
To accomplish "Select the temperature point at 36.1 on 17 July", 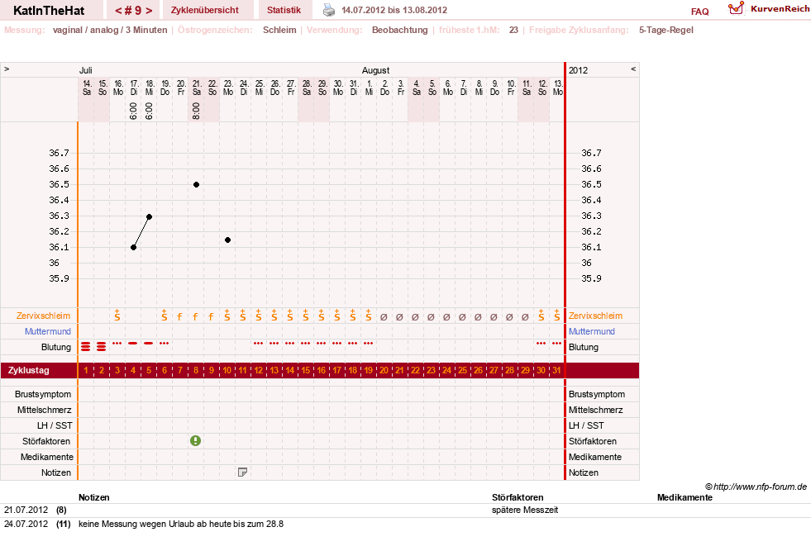I will tap(133, 248).
